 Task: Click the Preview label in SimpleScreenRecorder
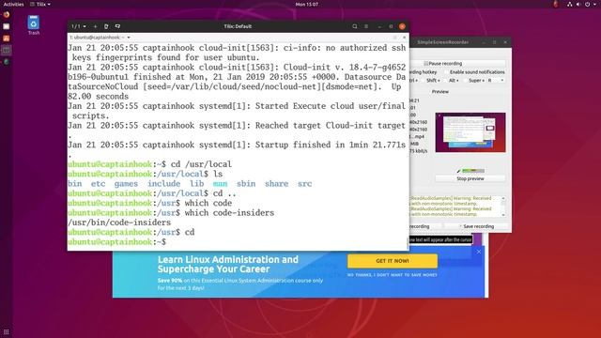(x=440, y=92)
